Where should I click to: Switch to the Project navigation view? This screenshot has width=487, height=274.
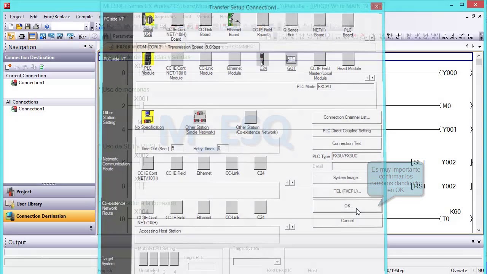click(x=49, y=192)
